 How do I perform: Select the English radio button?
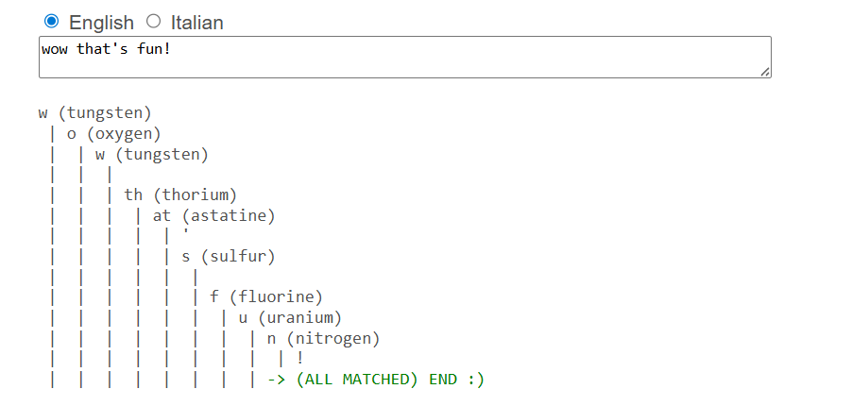(x=52, y=22)
